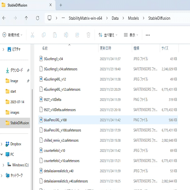Expand the Dropbox tree node
The image size is (190, 190).
click(x=2, y=144)
